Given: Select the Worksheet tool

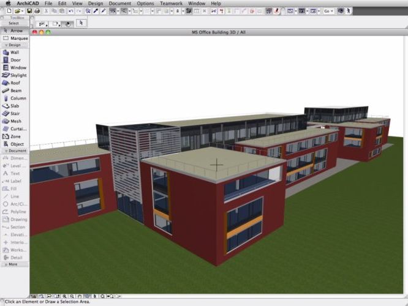Looking at the screenshot, I should [x=15, y=250].
